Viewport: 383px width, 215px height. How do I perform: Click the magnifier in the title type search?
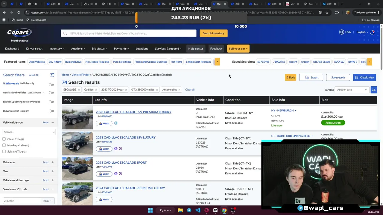pos(54,132)
